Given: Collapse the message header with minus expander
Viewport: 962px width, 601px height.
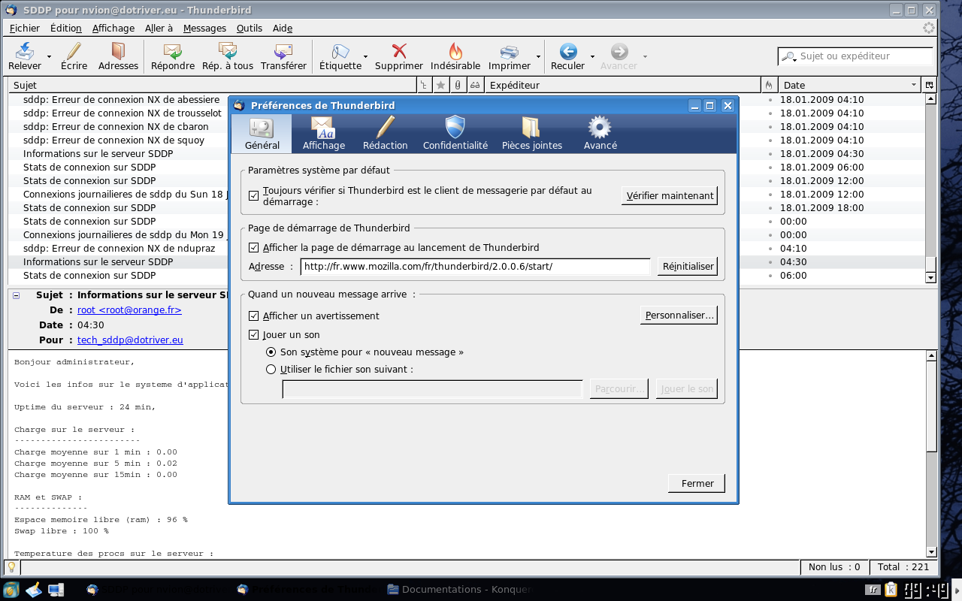Looking at the screenshot, I should (17, 296).
